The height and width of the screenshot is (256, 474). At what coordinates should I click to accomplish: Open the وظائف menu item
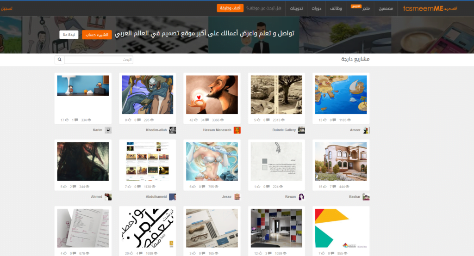coord(336,8)
